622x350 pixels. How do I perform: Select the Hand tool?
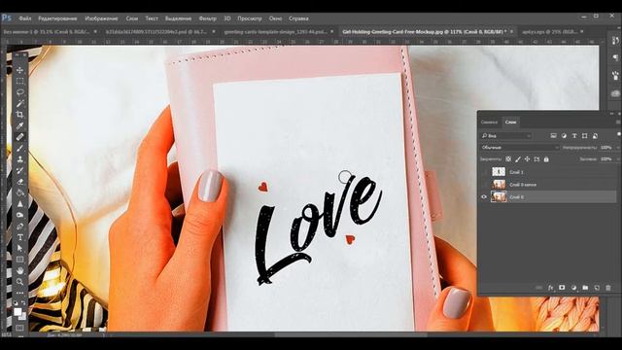[x=19, y=270]
